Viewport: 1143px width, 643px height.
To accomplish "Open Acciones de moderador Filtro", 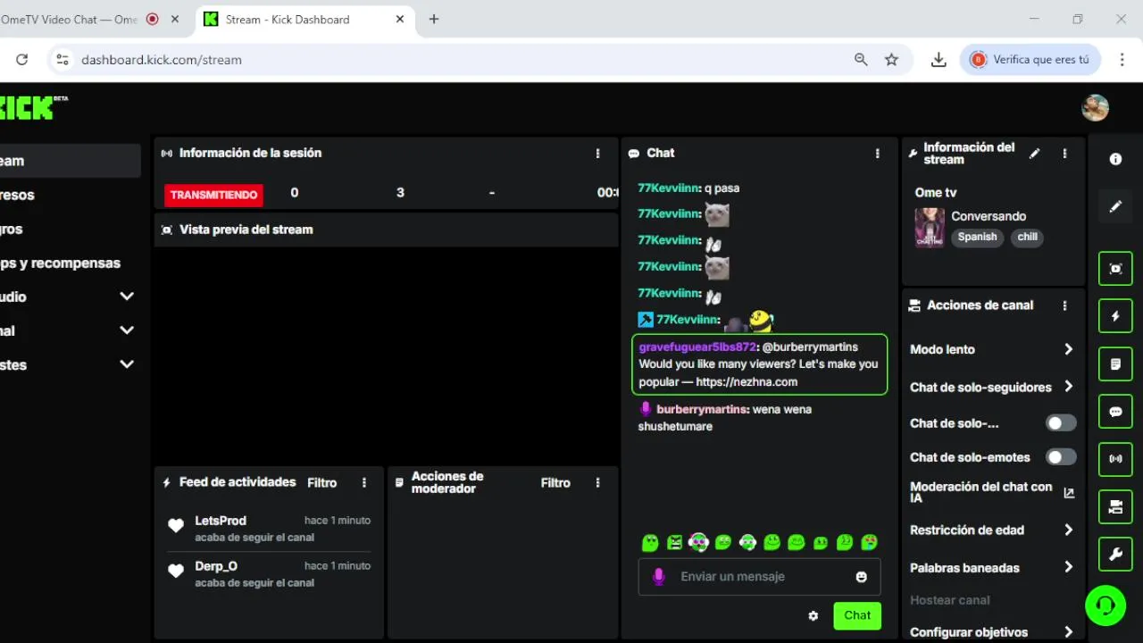I will click(x=555, y=482).
